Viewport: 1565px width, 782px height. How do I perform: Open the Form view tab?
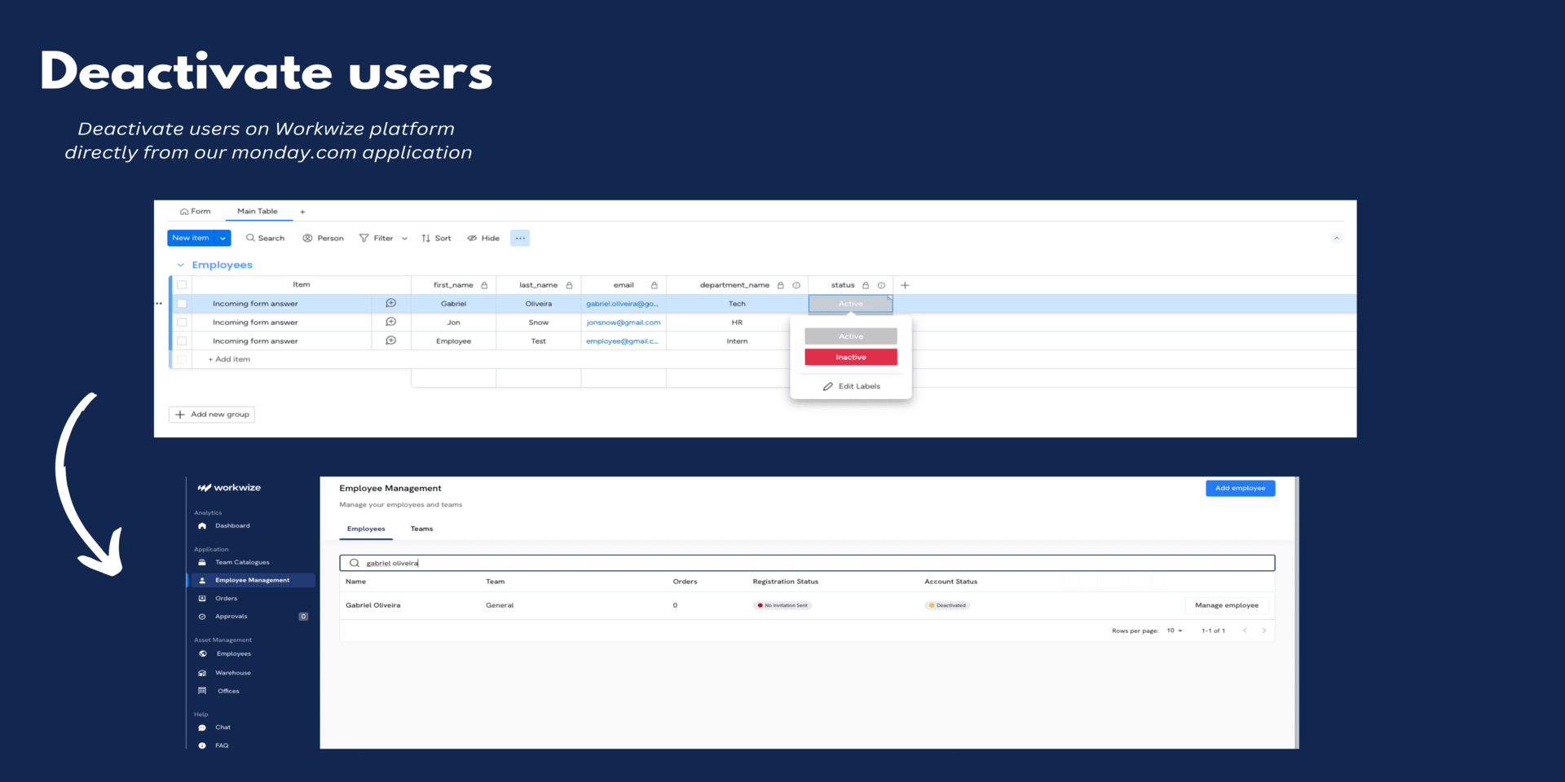(x=196, y=211)
